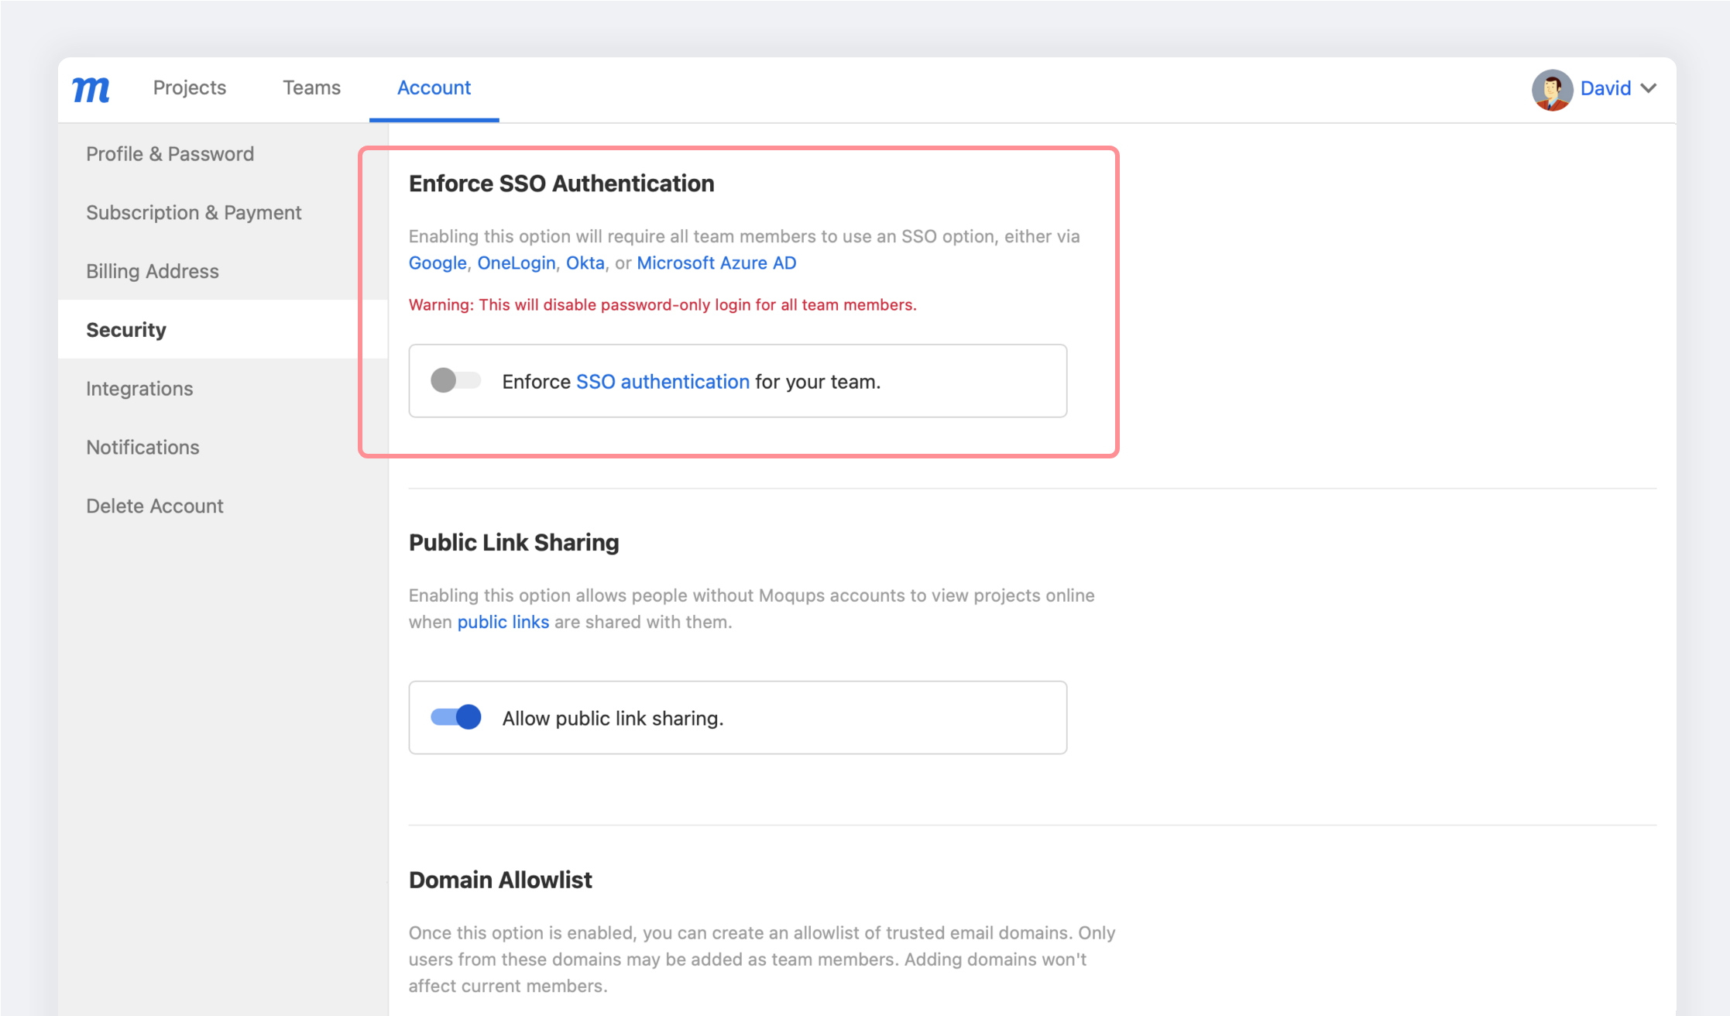
Task: Click the public links hyperlink
Action: point(503,623)
